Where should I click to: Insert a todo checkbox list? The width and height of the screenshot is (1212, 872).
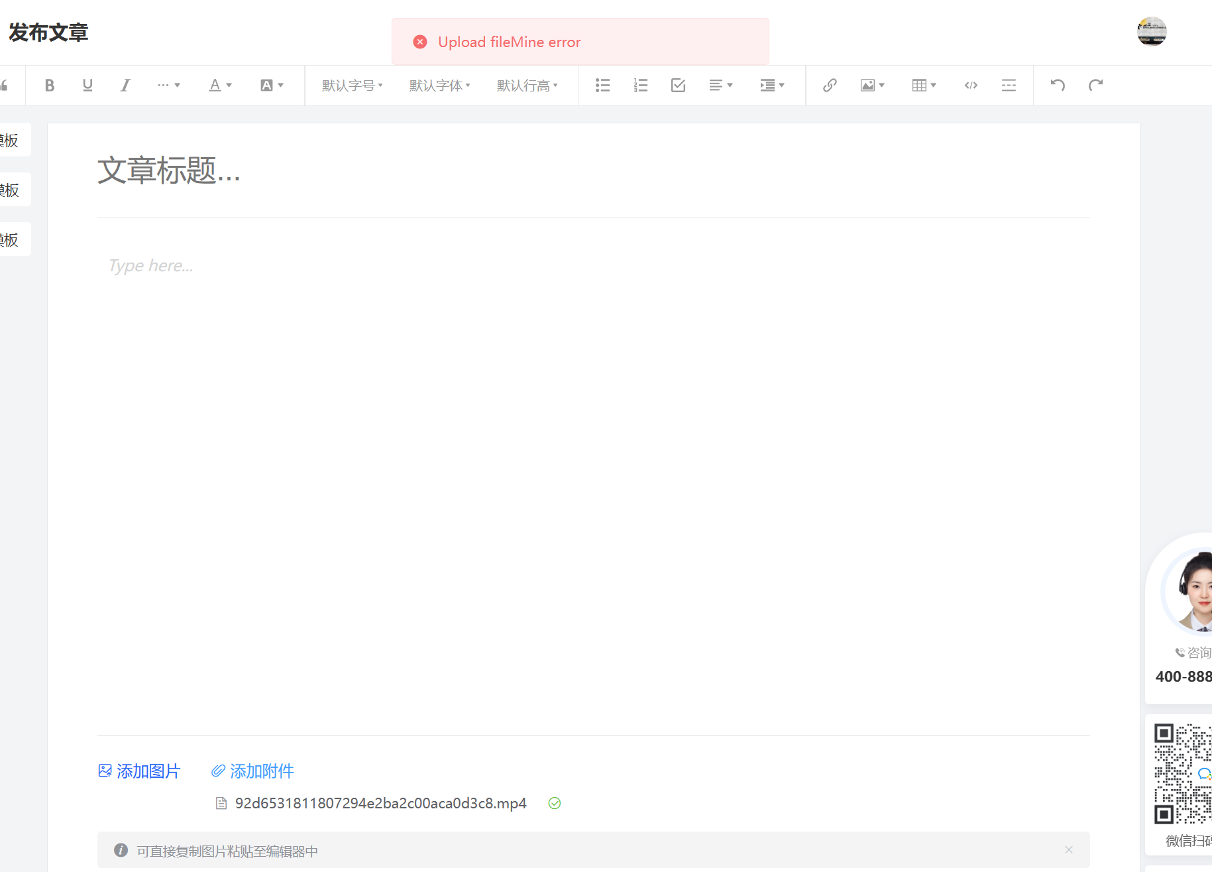click(678, 85)
